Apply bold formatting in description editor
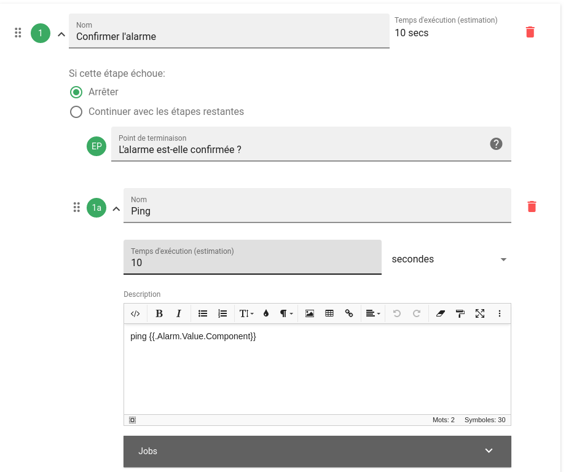The width and height of the screenshot is (566, 472). pyautogui.click(x=159, y=313)
